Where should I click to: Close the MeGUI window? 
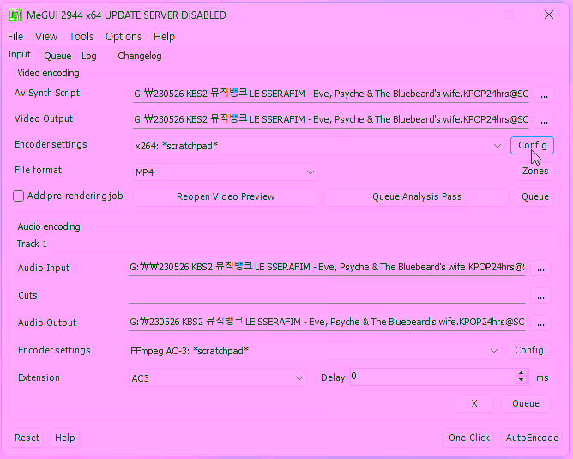pyautogui.click(x=548, y=15)
